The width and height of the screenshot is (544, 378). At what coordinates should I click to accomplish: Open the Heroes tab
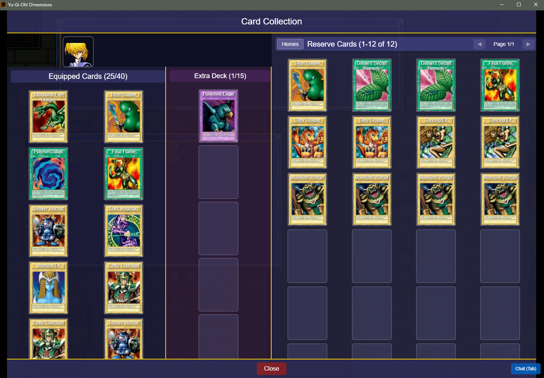tap(290, 44)
